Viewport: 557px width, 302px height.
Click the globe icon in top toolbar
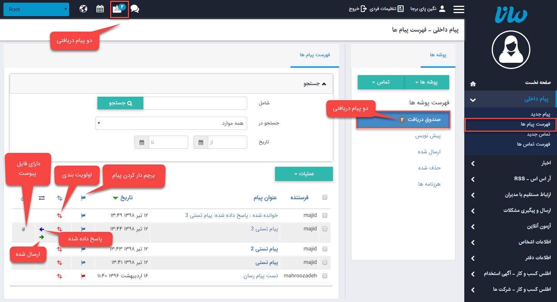(84, 8)
